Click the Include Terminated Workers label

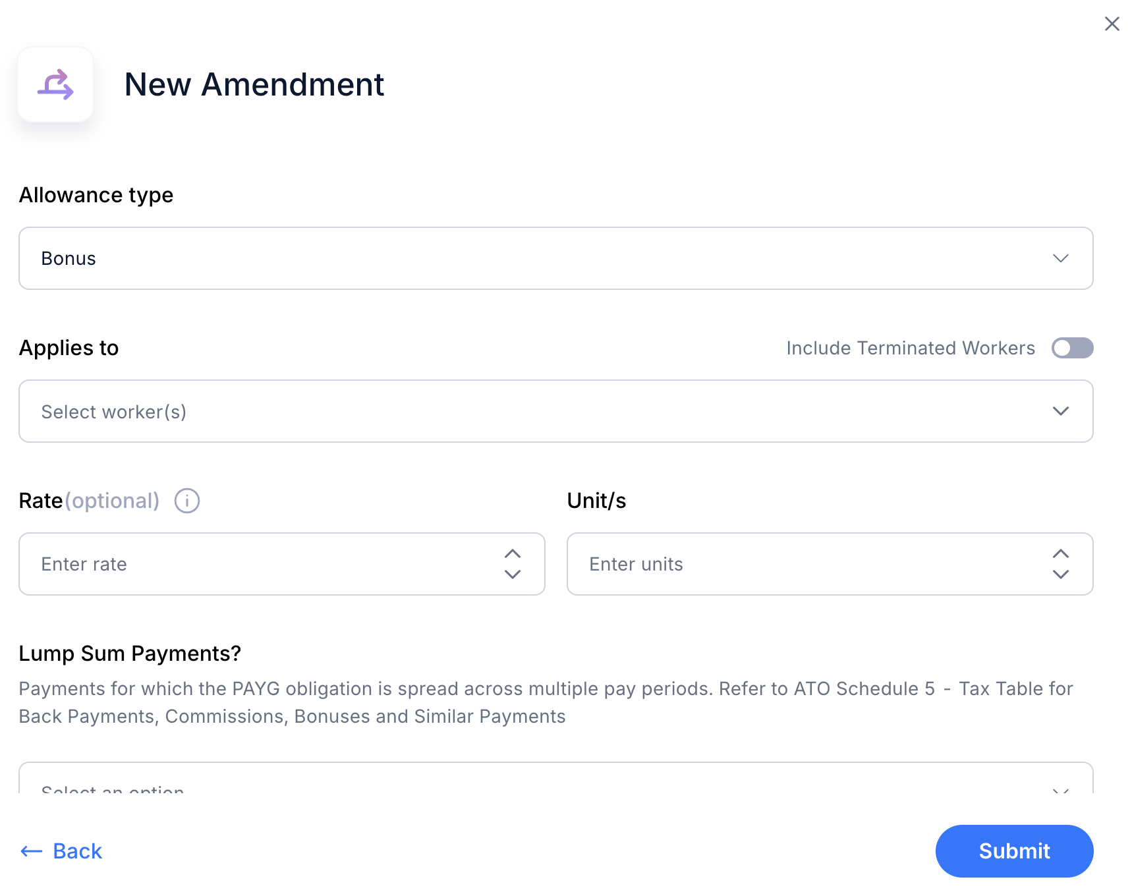(911, 348)
